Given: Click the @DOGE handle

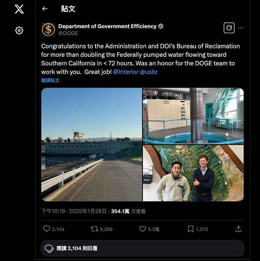Looking at the screenshot, I should click(68, 33).
